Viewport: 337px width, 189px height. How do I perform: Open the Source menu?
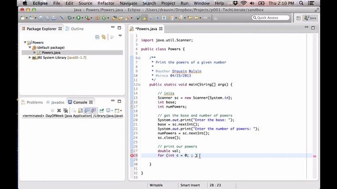(85, 3)
